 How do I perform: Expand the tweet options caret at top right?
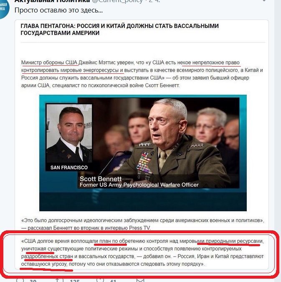(x=264, y=1)
